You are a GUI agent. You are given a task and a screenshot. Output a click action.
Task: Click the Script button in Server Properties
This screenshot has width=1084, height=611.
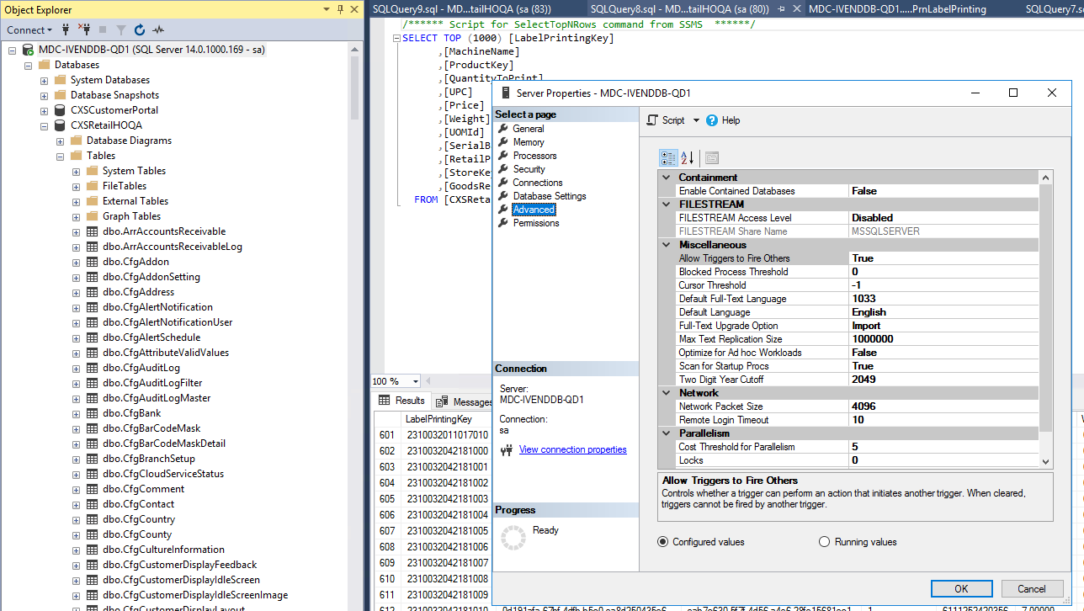click(x=666, y=120)
